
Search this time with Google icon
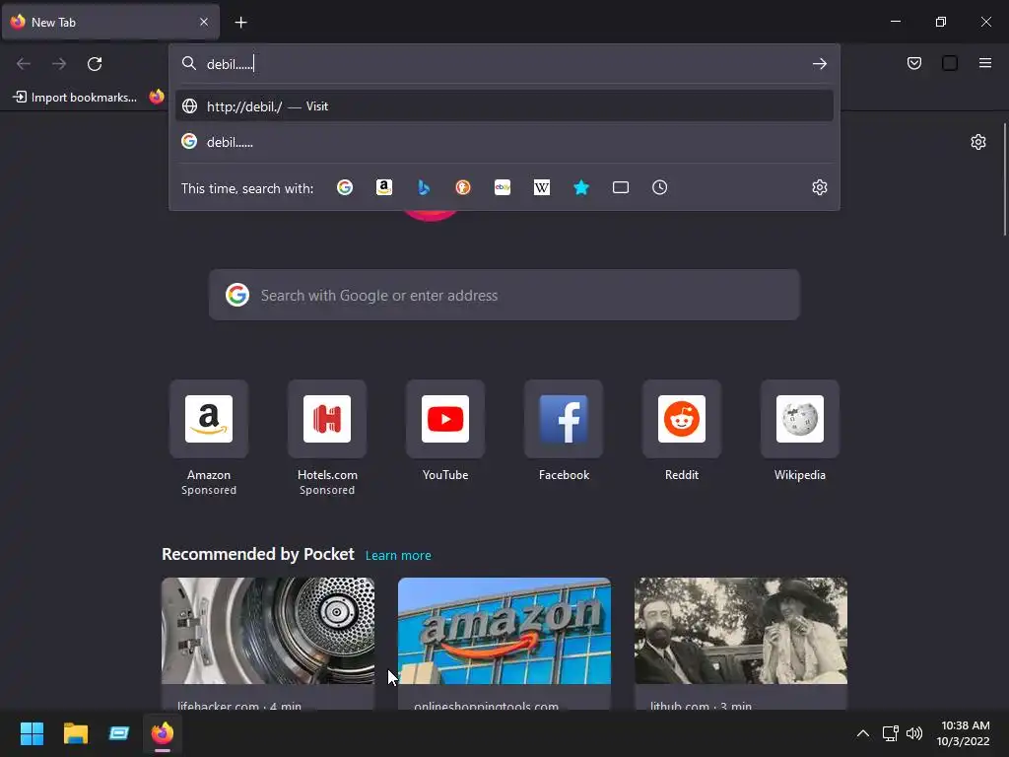pyautogui.click(x=345, y=187)
